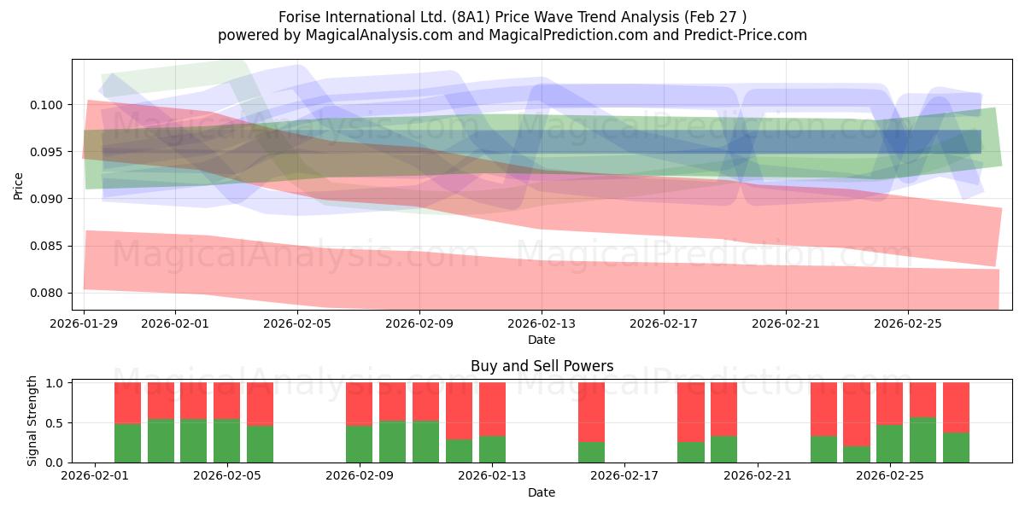Select the green buy segment of Feb 5 bar
This screenshot has height=512, width=1025.
[x=227, y=440]
